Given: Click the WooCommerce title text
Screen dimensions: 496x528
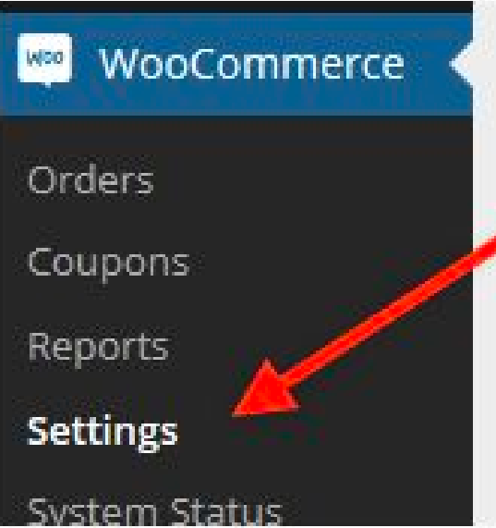Looking at the screenshot, I should 252,64.
